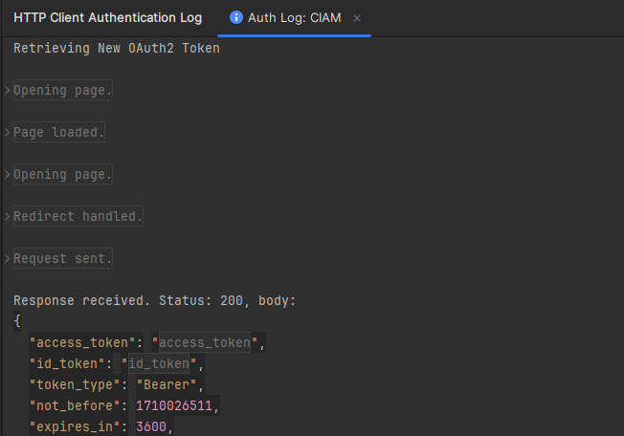Click the Redirect handled. folded text
The image size is (624, 436).
pos(78,216)
